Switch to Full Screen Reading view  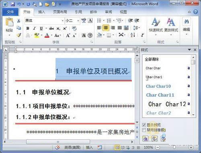click(123, 147)
